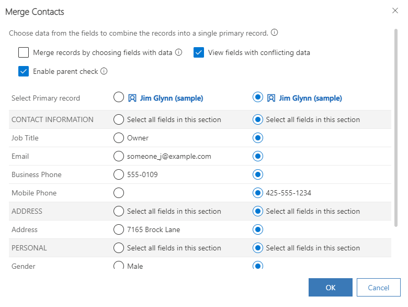Click contact icon of right Jim Glynn record

coord(271,98)
